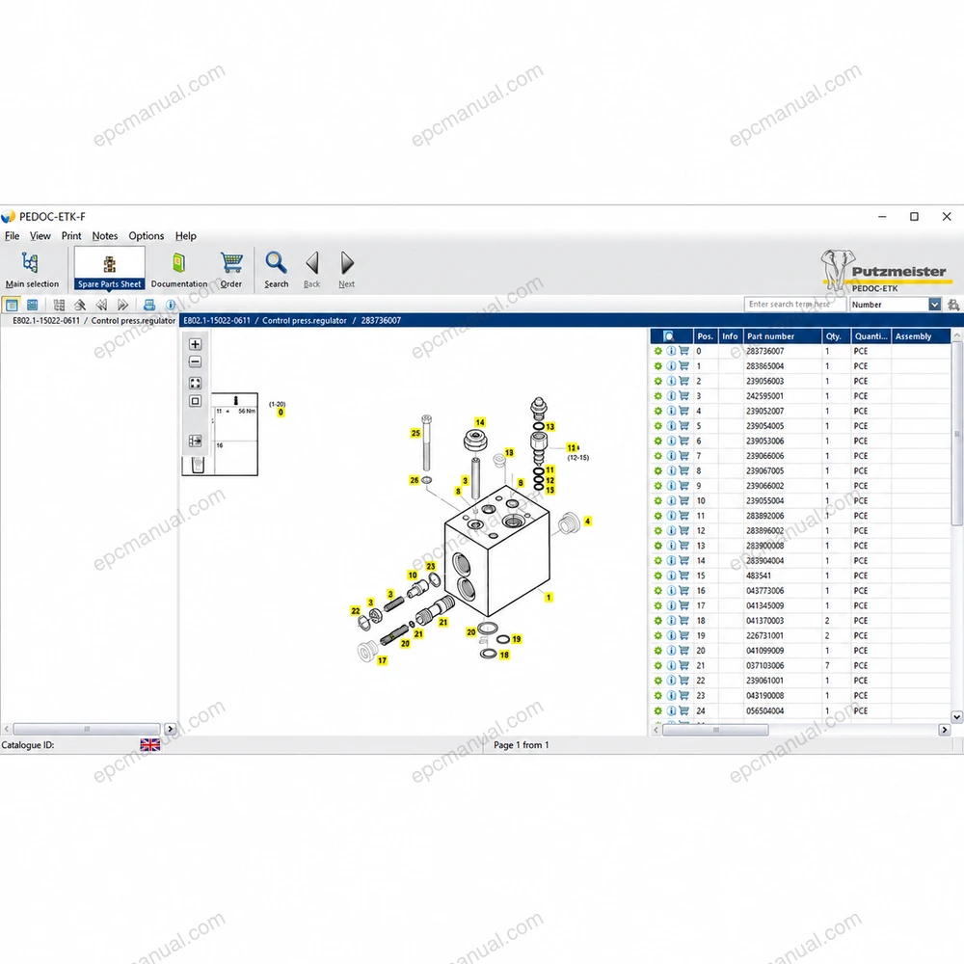Open the File menu
The image size is (964, 964).
pyautogui.click(x=12, y=236)
